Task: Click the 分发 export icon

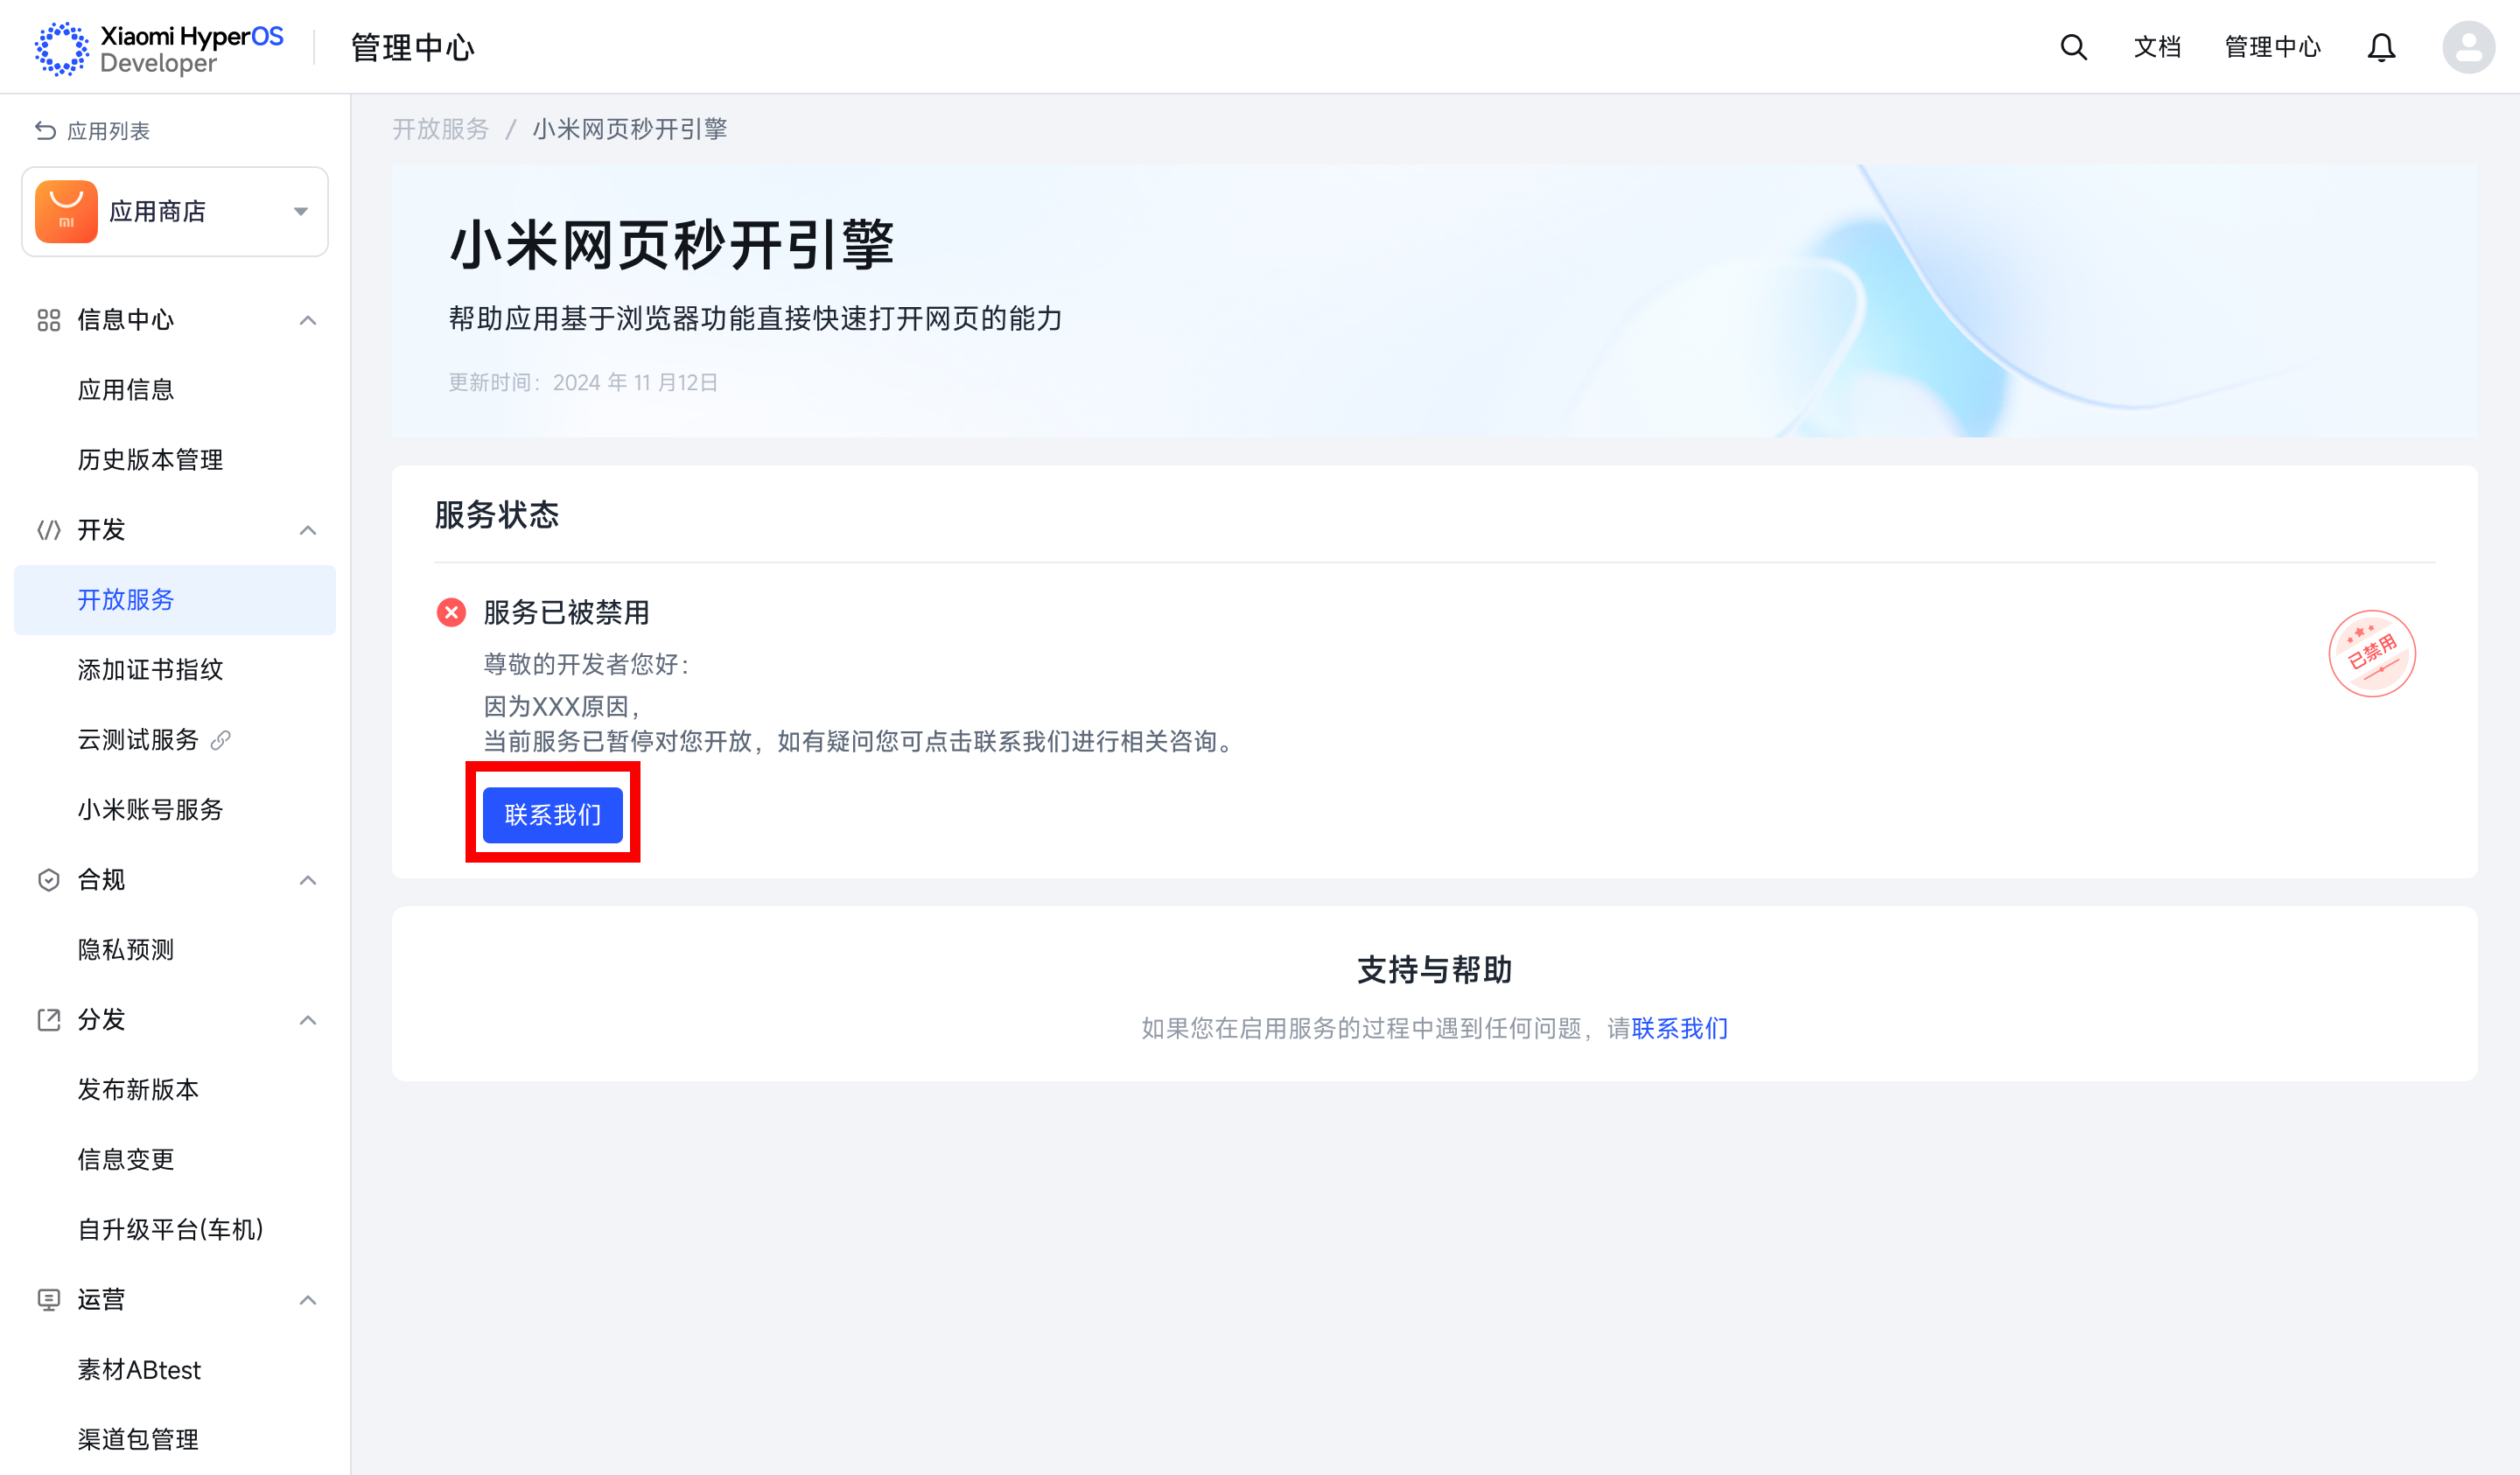Action: click(49, 1020)
